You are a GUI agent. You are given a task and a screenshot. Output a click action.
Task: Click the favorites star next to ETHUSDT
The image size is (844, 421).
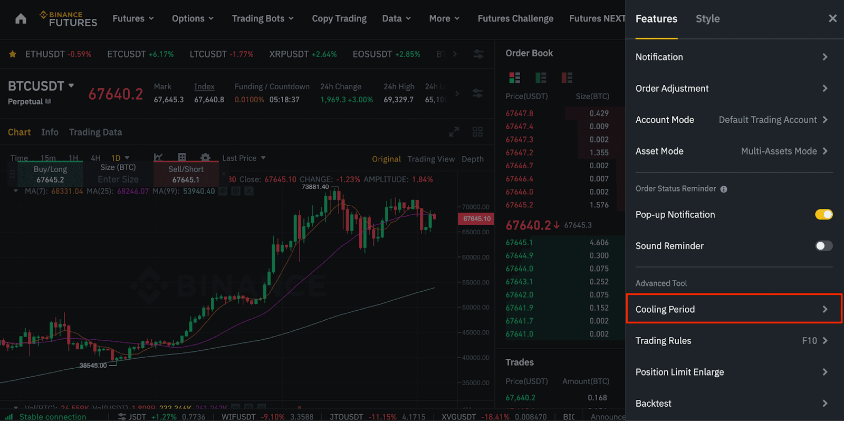pyautogui.click(x=13, y=54)
